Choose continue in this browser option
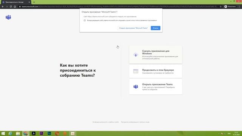 coord(155,71)
